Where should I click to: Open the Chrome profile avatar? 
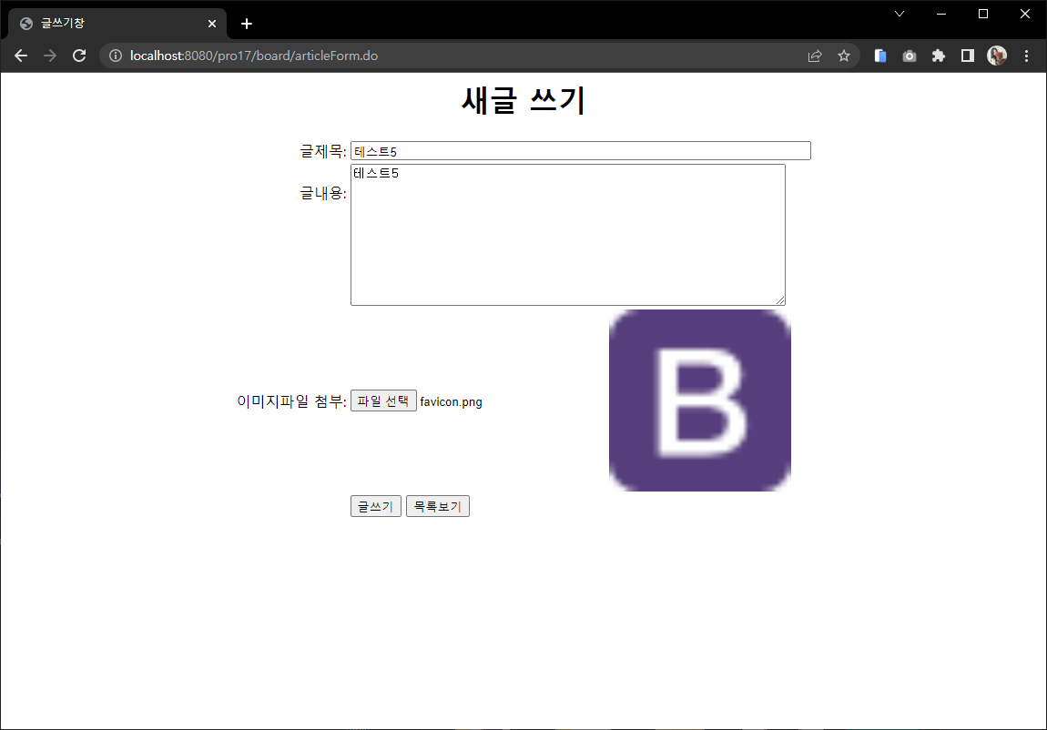pos(997,56)
